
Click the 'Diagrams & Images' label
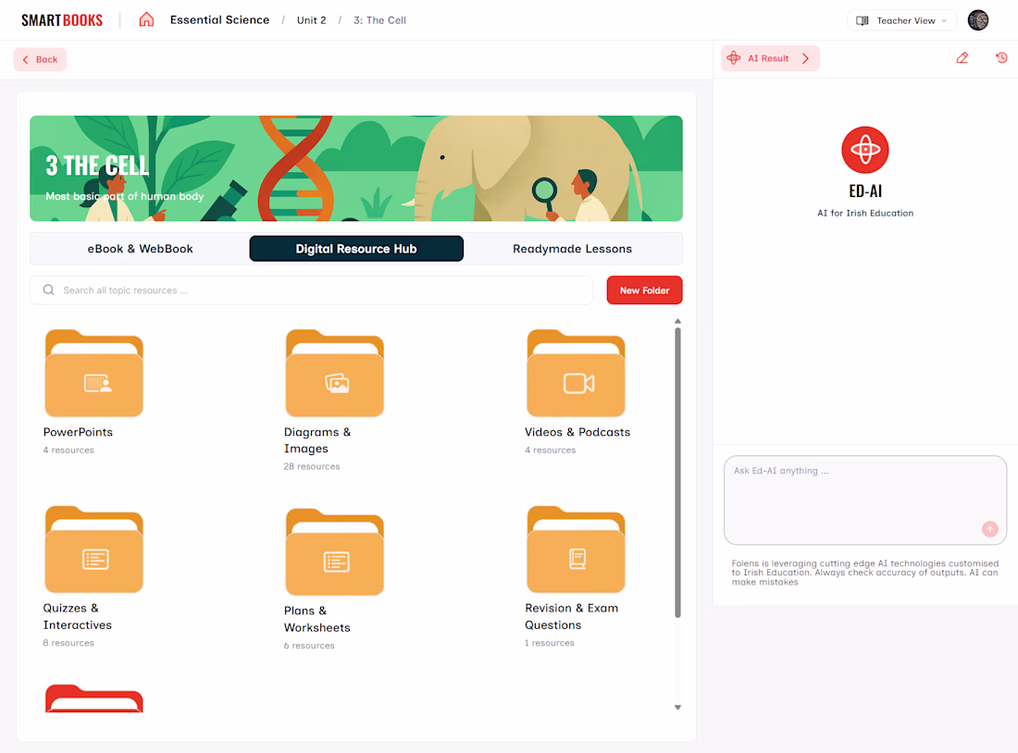317,440
